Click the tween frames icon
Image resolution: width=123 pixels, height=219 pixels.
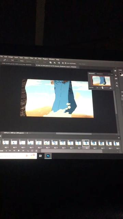[28, 151]
